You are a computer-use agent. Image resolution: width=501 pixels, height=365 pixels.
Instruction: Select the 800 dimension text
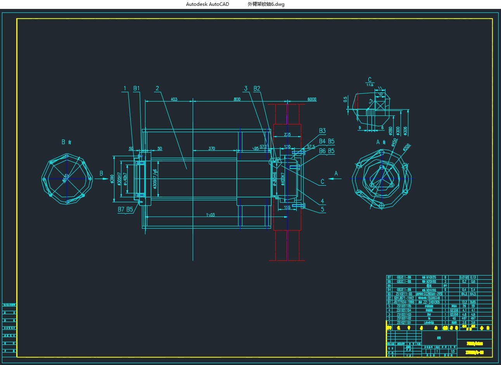click(x=237, y=99)
